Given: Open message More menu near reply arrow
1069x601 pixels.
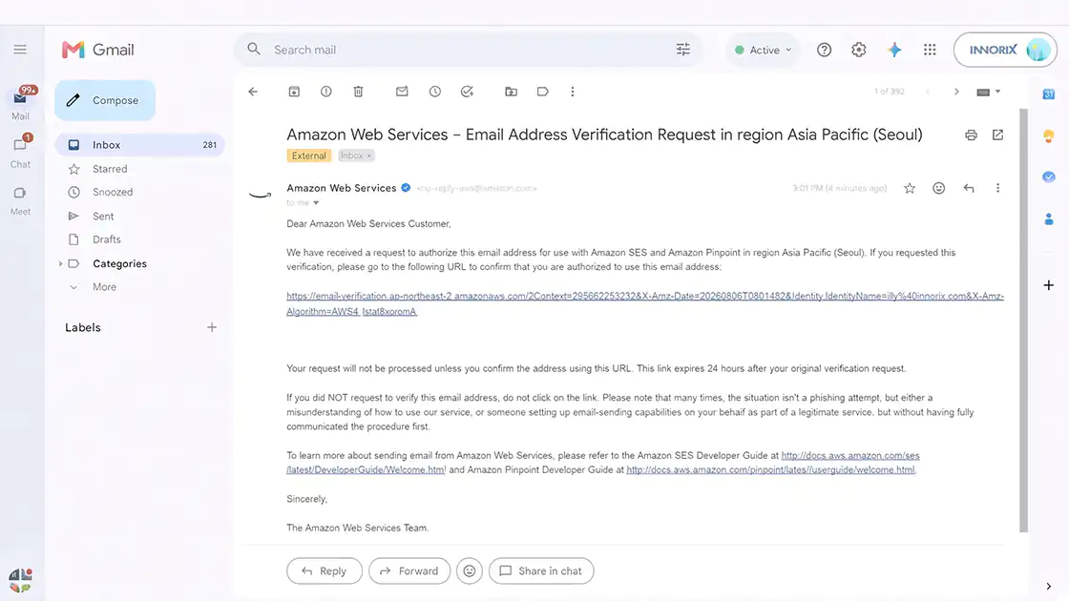Looking at the screenshot, I should point(997,188).
